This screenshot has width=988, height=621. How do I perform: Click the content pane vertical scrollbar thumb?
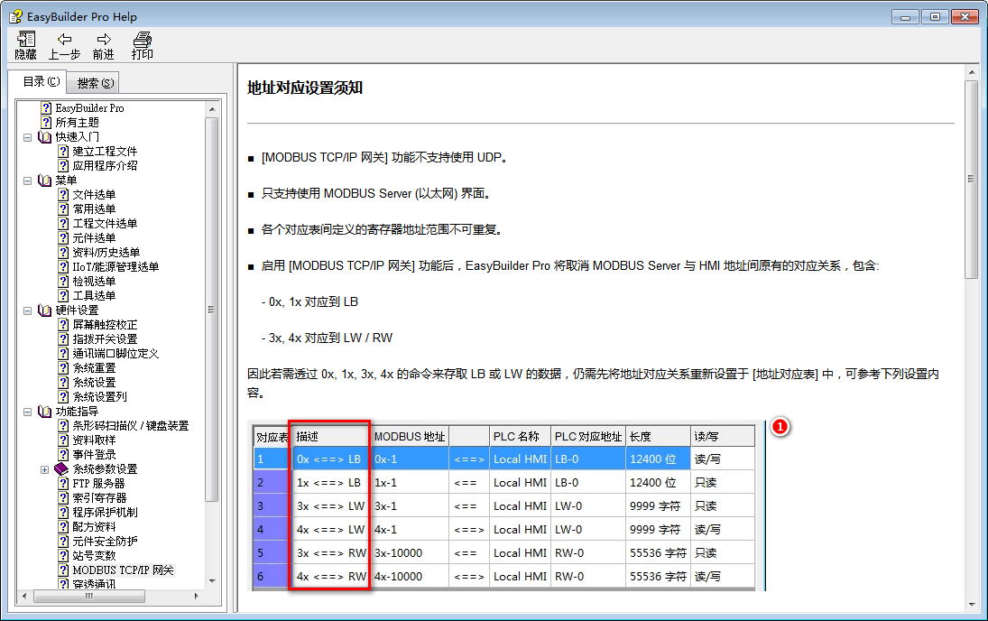click(x=972, y=179)
